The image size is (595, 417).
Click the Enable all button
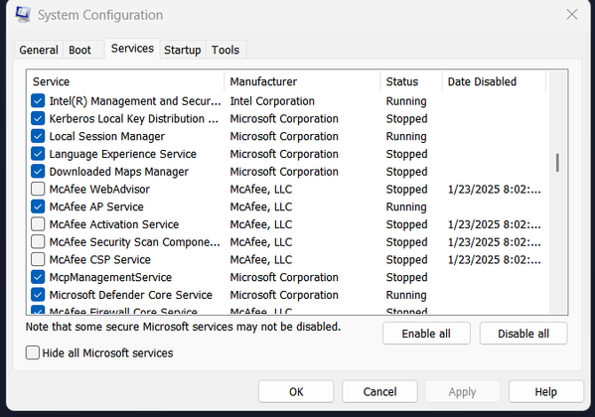point(426,334)
